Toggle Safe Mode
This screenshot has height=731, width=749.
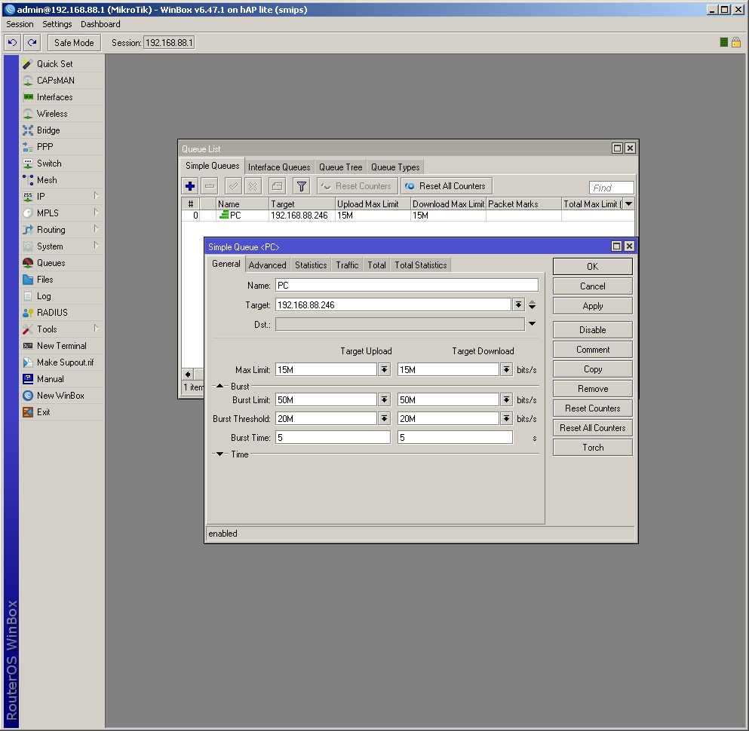(x=74, y=43)
